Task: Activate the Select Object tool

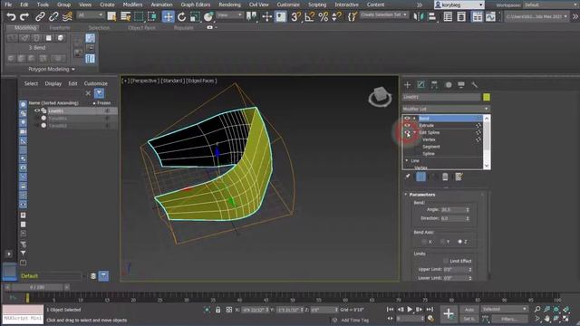Action: coord(111,16)
